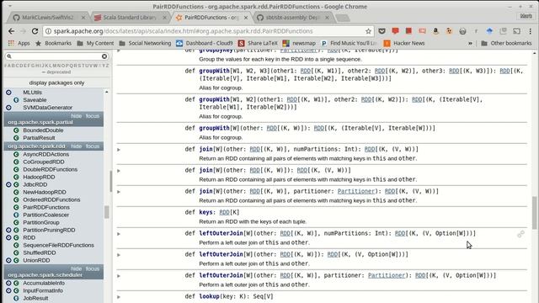This screenshot has height=303, width=539.
Task: Open the Share LaTeX bookmark
Action: (x=258, y=43)
